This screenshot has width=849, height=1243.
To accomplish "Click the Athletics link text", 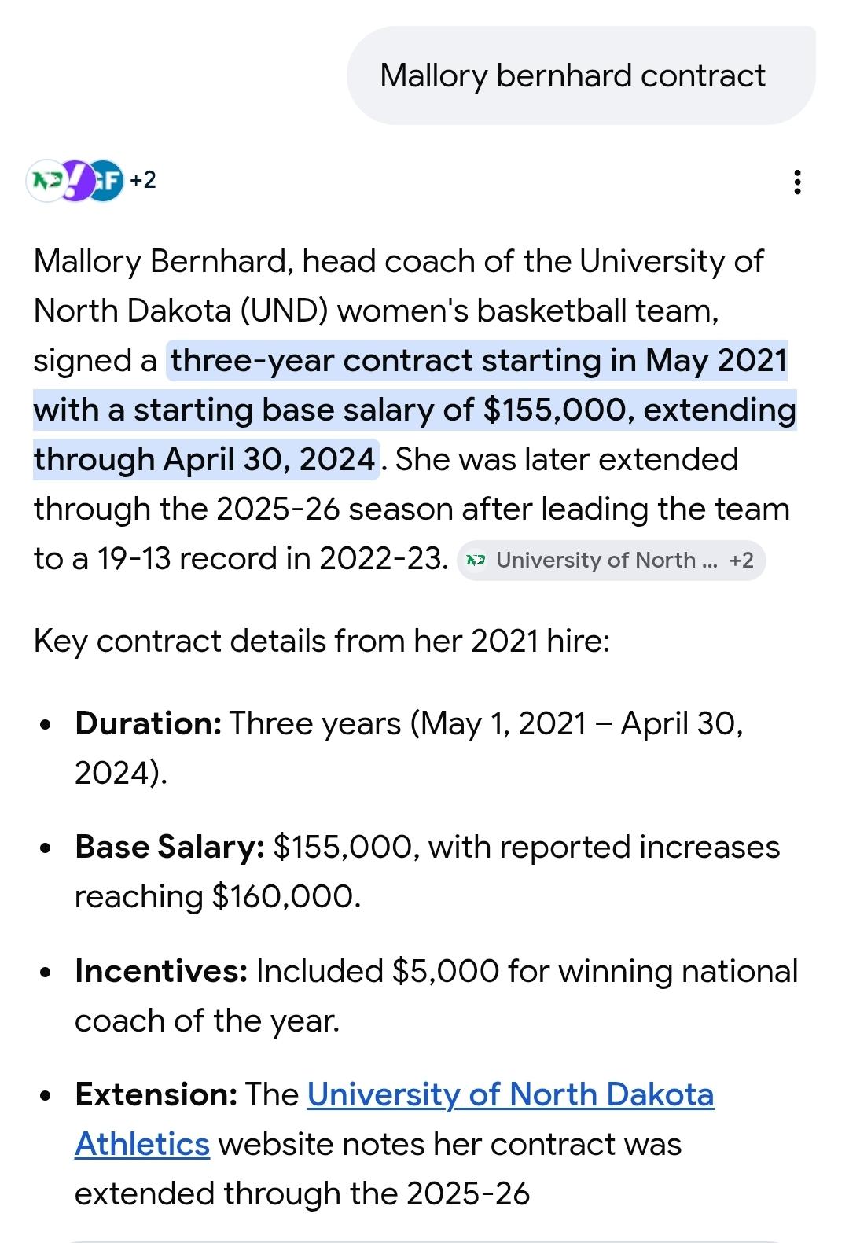I will pos(142,1144).
